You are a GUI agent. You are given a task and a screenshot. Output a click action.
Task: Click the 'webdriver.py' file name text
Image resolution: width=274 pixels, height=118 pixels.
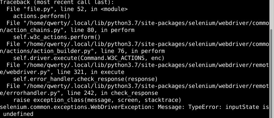point(27,72)
